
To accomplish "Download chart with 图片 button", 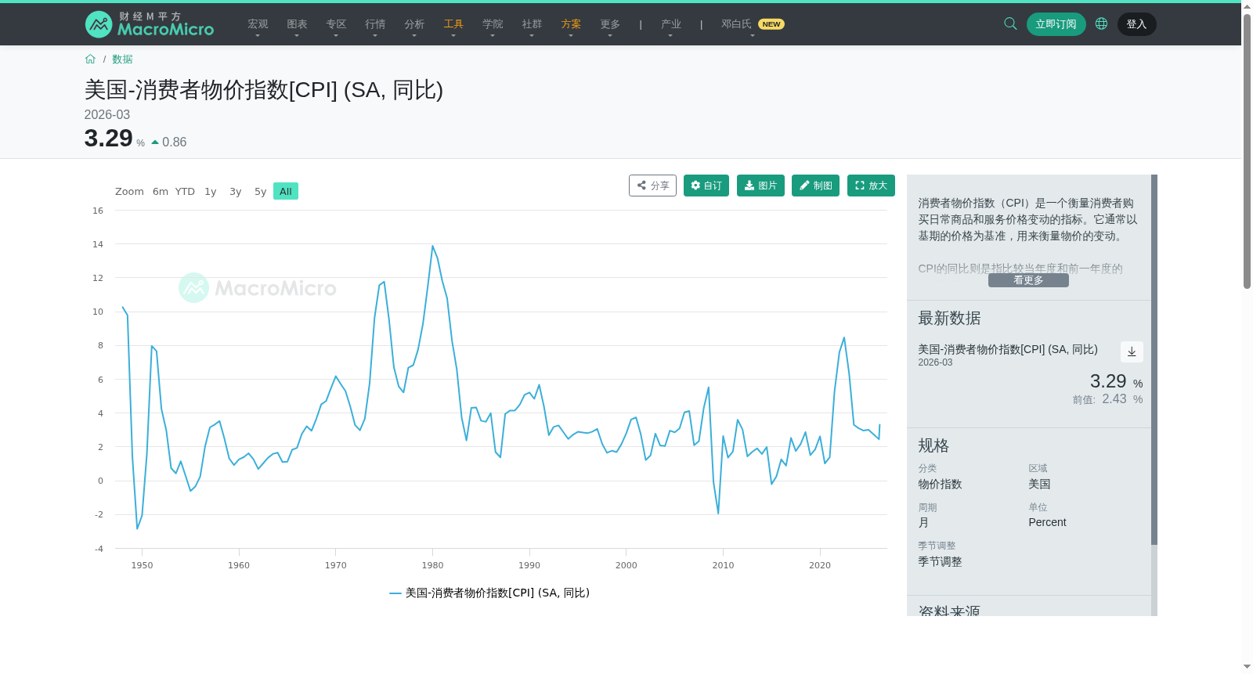I will 760,186.
